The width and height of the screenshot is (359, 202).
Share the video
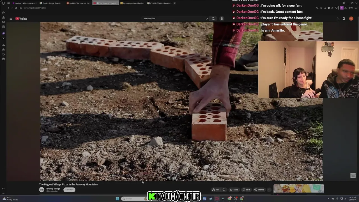coord(234,190)
